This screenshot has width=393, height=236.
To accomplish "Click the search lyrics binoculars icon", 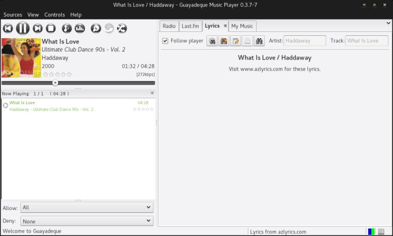I will pos(259,41).
